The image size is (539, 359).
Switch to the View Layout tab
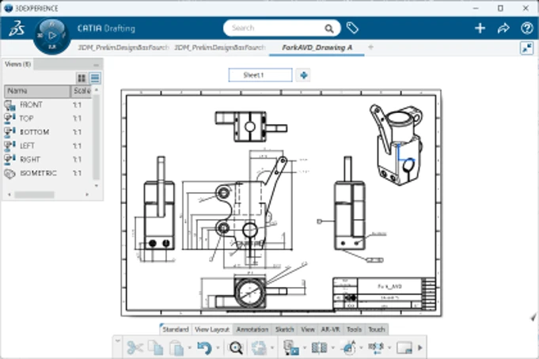(x=212, y=330)
